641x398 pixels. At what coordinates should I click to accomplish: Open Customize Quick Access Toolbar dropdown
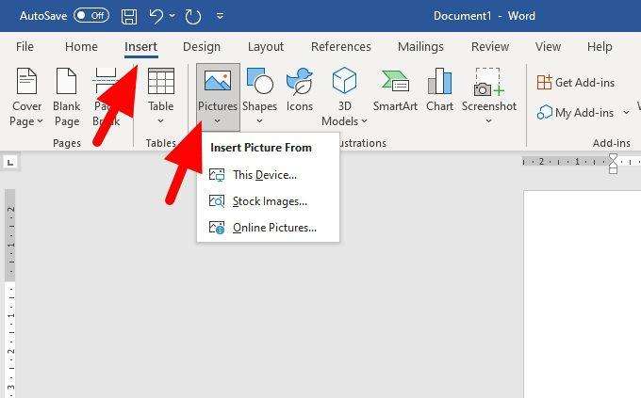coord(220,16)
